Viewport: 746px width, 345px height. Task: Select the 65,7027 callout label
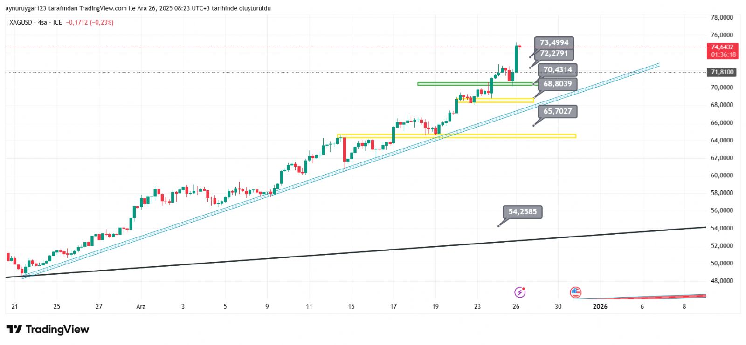pos(558,111)
